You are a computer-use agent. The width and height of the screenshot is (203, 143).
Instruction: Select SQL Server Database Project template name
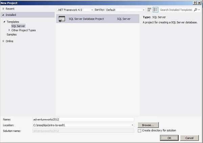pyautogui.click(x=86, y=19)
